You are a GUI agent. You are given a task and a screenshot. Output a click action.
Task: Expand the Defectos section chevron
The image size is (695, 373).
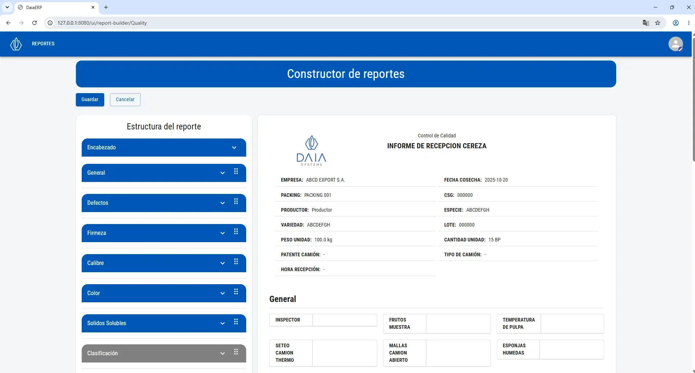(x=223, y=203)
